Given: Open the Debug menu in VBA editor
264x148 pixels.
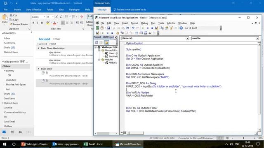Looking at the screenshot, I should coord(144,23).
